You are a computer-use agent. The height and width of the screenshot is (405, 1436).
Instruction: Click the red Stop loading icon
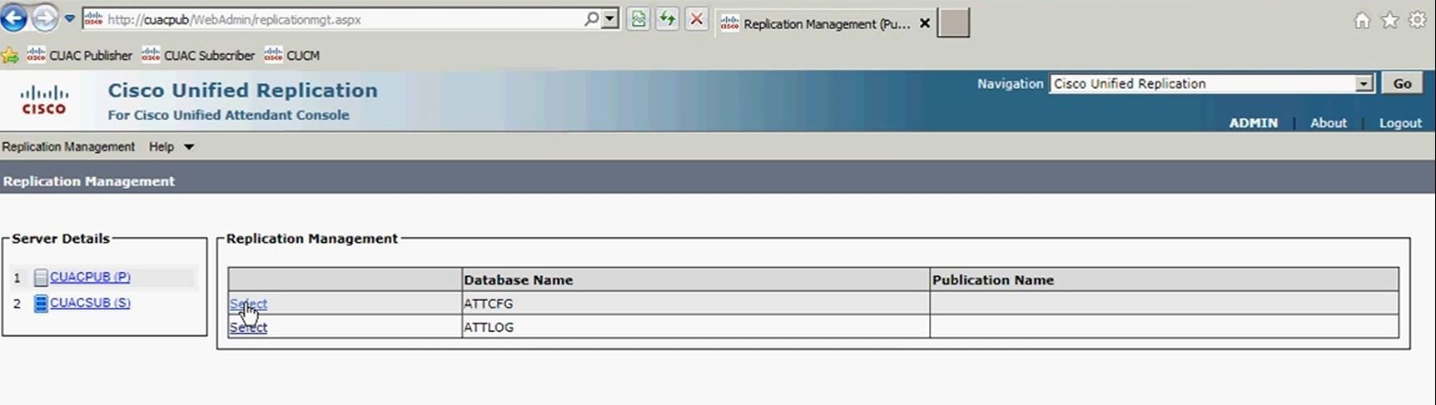coord(697,18)
